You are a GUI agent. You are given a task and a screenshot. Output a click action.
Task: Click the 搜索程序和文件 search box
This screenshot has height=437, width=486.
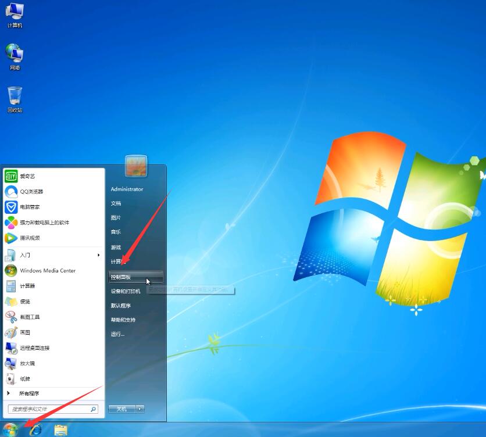53,409
